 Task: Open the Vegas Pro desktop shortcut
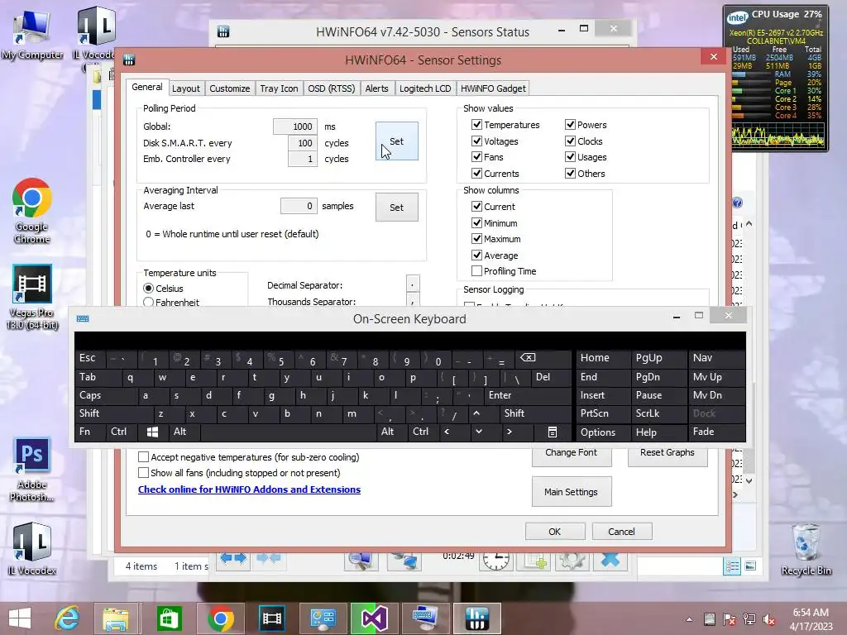pyautogui.click(x=32, y=297)
